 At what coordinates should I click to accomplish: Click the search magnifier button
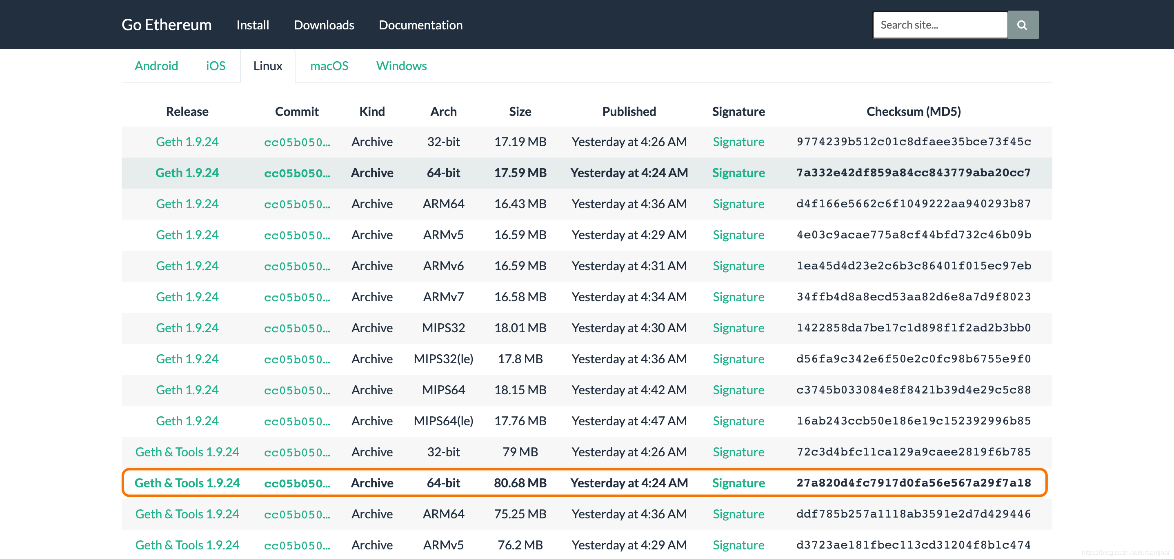1023,25
